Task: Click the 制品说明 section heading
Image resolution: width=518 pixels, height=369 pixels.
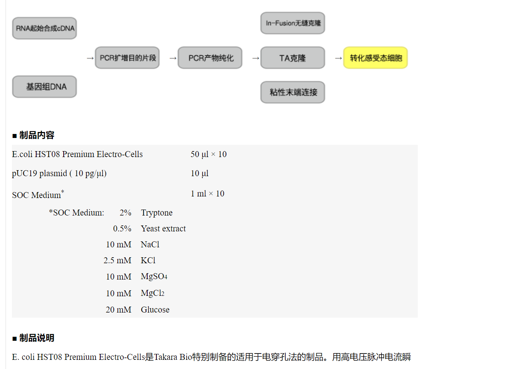Action: coord(36,338)
